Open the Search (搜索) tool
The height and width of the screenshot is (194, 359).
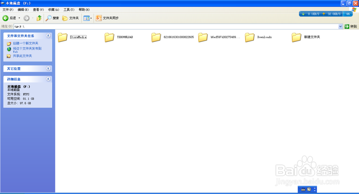coord(52,18)
